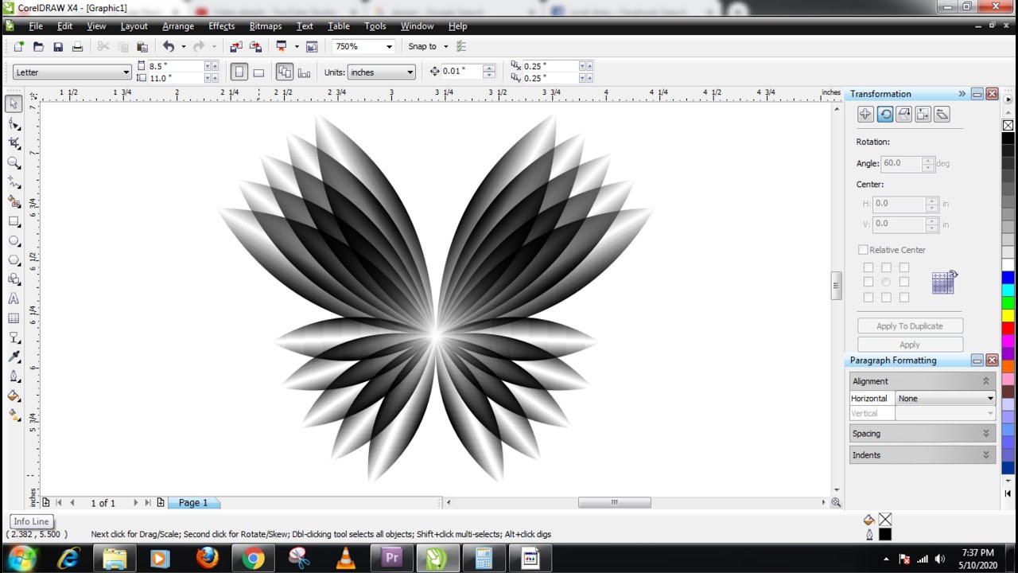Image resolution: width=1018 pixels, height=573 pixels.
Task: Switch to Scale and Mirror transformation
Action: point(903,115)
